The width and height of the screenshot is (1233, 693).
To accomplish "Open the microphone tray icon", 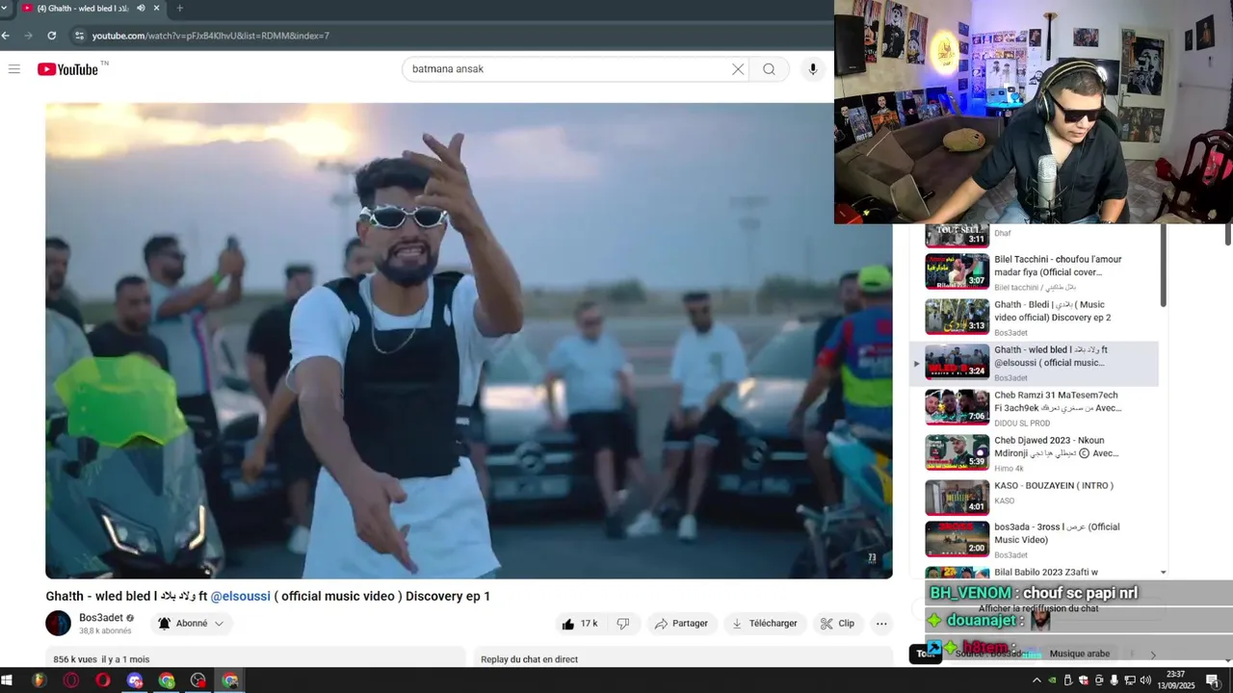I will pyautogui.click(x=1115, y=680).
